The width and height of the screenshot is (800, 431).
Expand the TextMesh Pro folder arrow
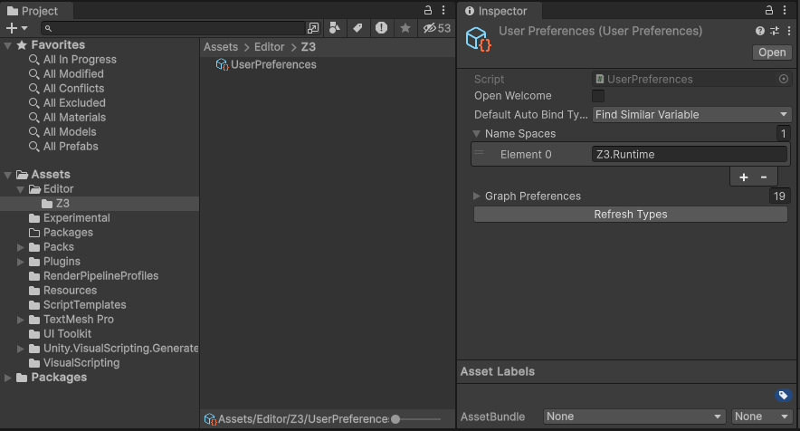click(x=22, y=320)
